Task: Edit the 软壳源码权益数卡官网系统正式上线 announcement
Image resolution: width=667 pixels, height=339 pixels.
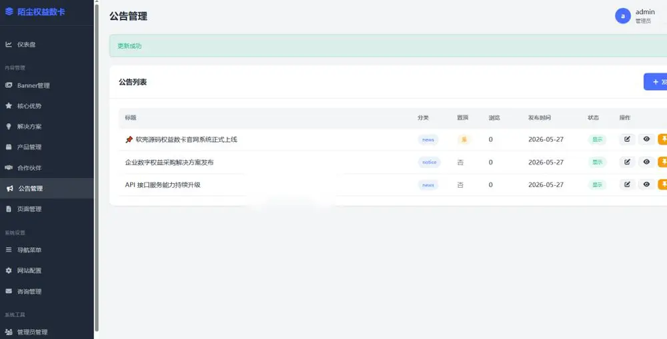Action: click(x=627, y=139)
